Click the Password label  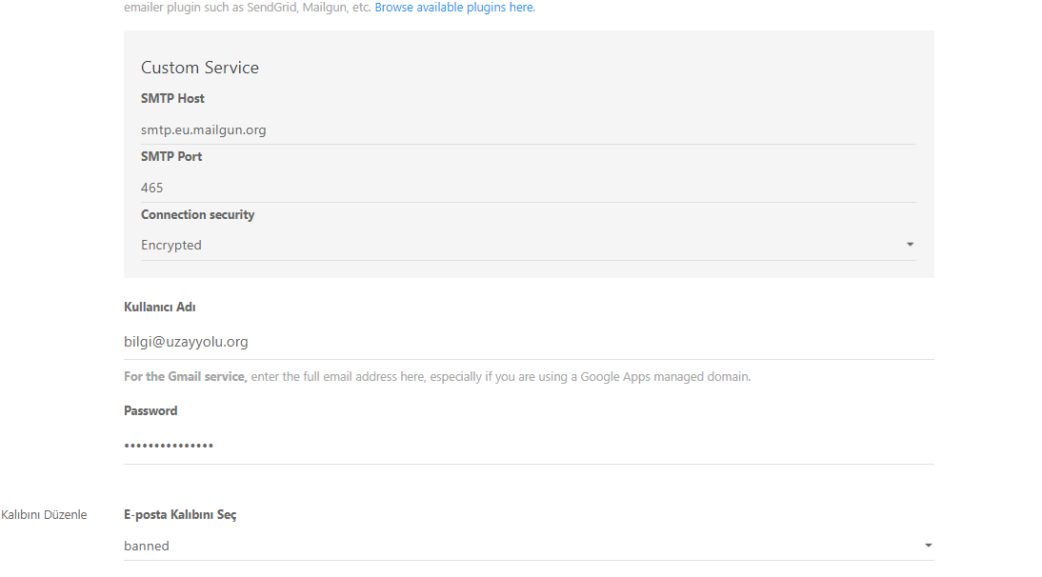point(150,411)
